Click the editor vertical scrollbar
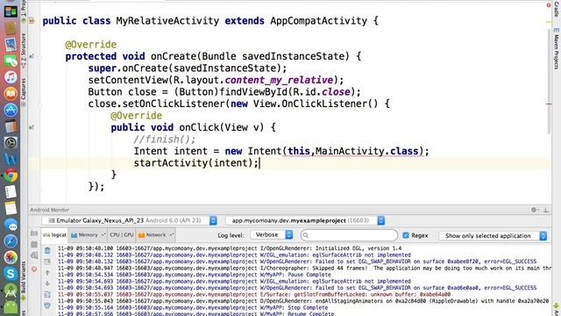Screen dimensions: 561x316 tap(549, 82)
